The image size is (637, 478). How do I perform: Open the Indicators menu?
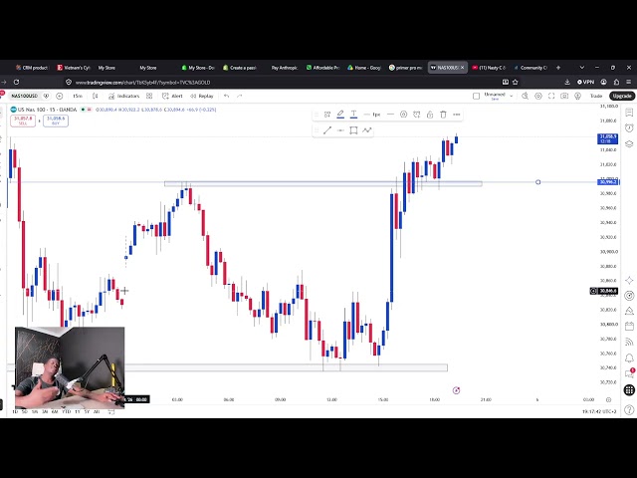[123, 96]
